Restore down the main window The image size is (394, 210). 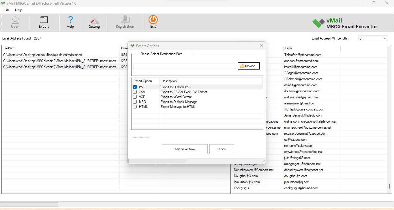(374, 3)
